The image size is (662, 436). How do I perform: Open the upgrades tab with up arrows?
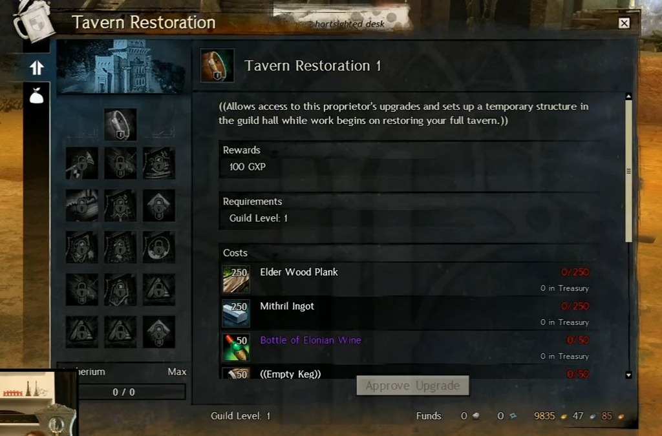[x=37, y=67]
